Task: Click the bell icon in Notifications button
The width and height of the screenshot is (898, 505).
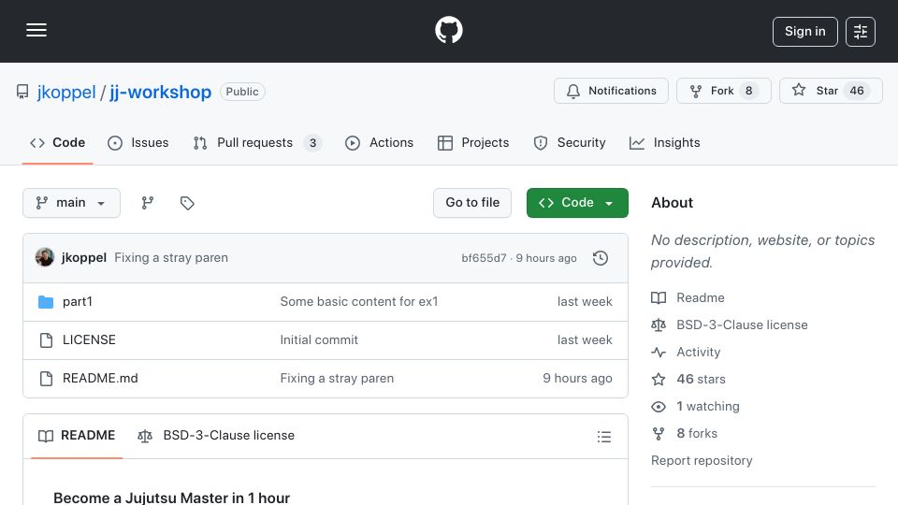Action: pyautogui.click(x=573, y=92)
